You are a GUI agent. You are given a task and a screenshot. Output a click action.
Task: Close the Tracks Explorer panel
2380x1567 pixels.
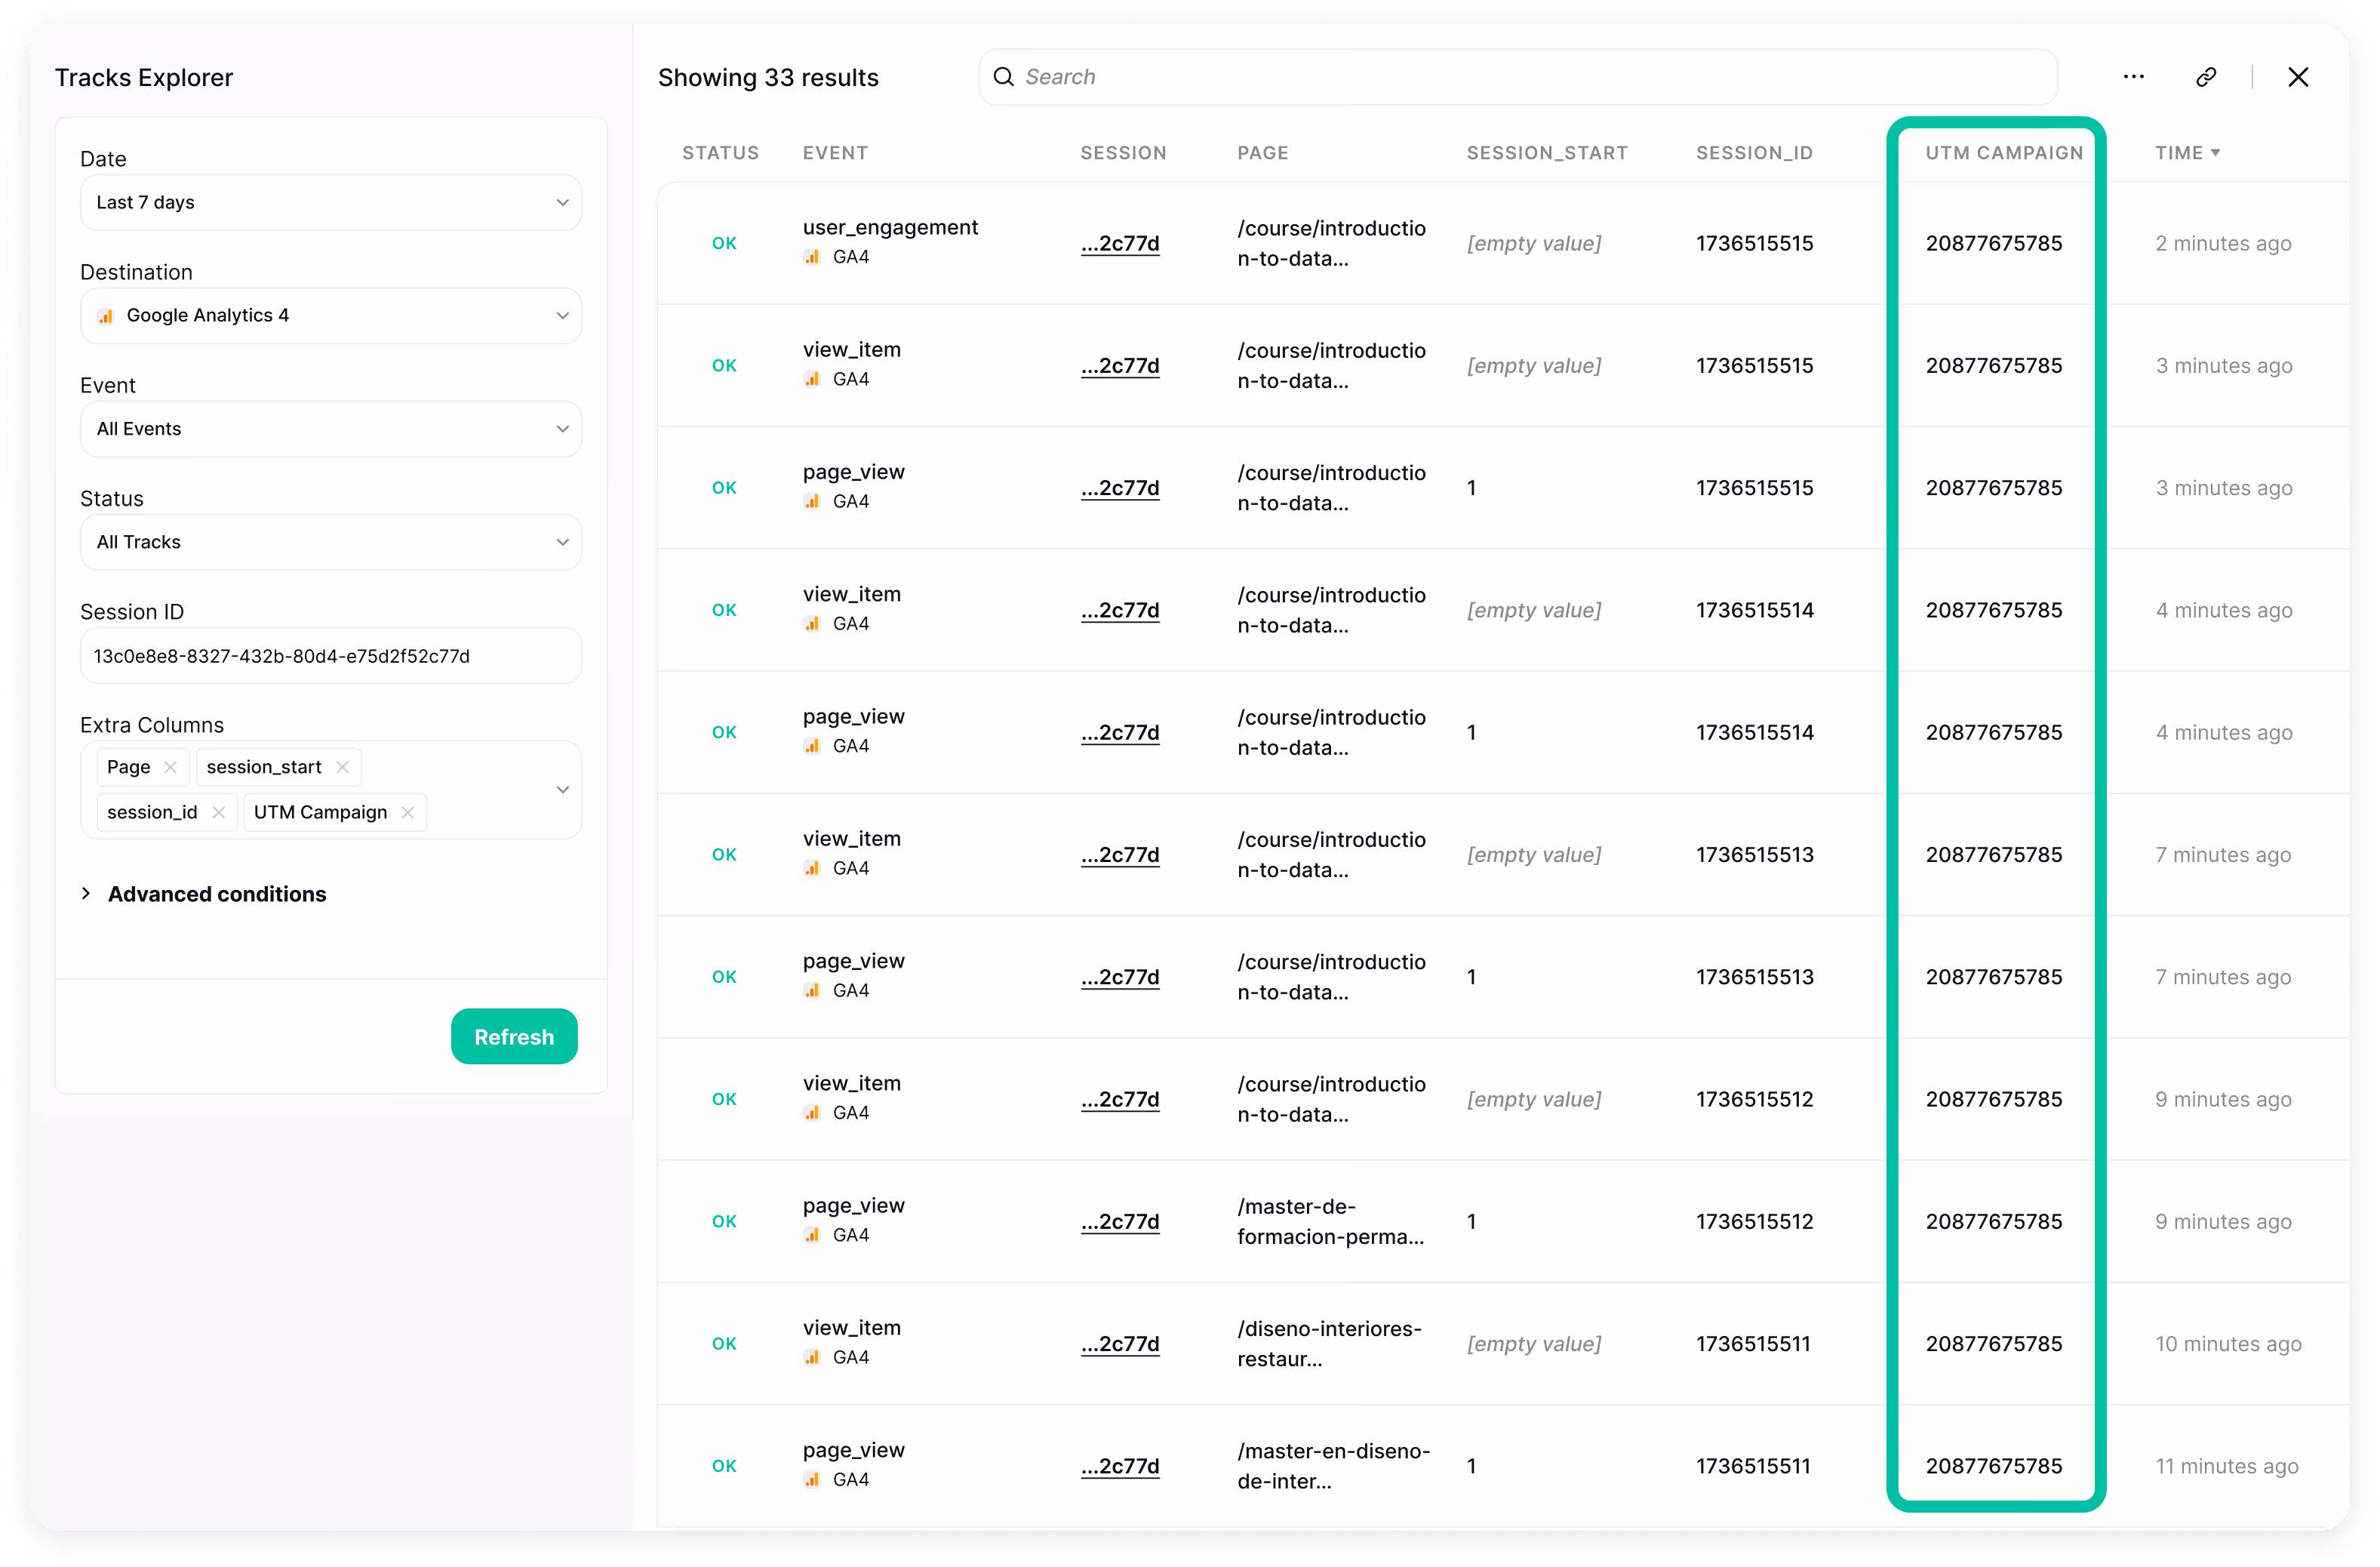point(2298,77)
